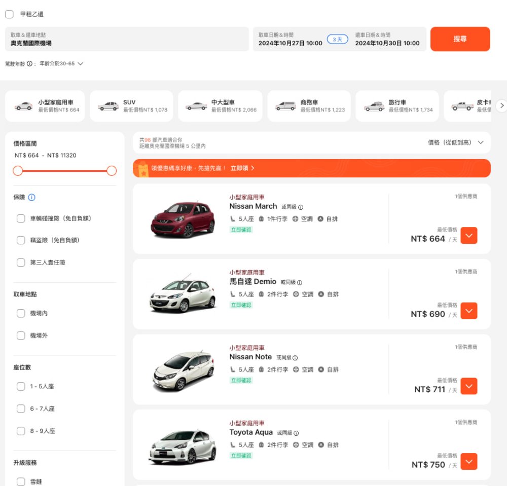Expand the driver age 30-65 dropdown
This screenshot has width=507, height=486.
pos(80,64)
